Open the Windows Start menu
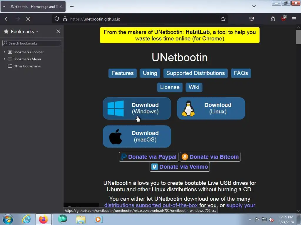Image resolution: width=301 pixels, height=225 pixels. click(8, 219)
